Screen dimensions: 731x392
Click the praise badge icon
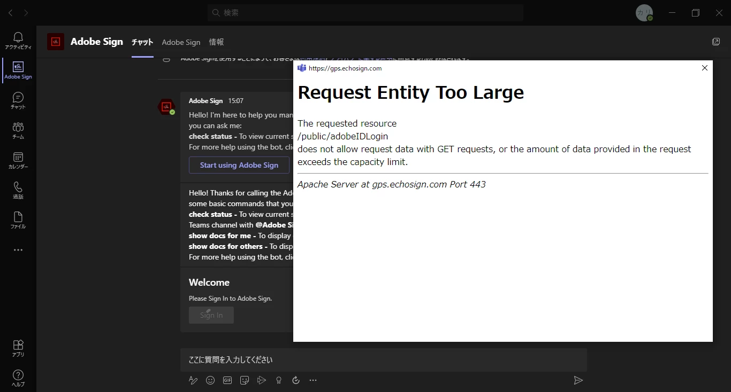tap(279, 380)
